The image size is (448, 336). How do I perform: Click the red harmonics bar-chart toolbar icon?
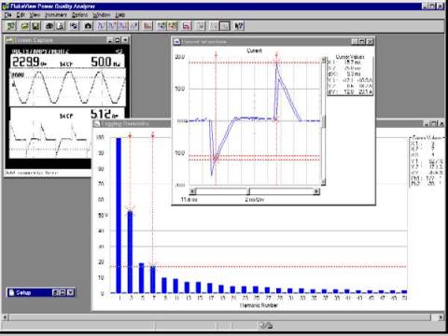coord(147,26)
